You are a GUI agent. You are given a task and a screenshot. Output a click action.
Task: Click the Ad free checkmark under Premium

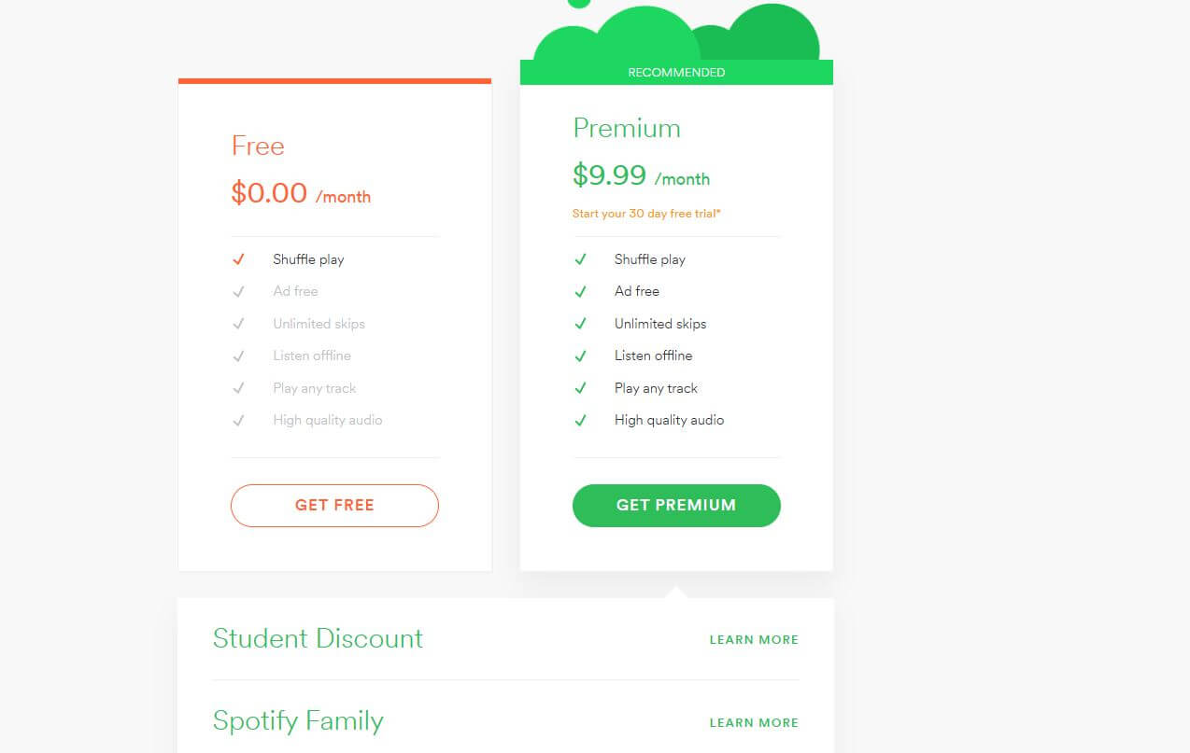(582, 291)
